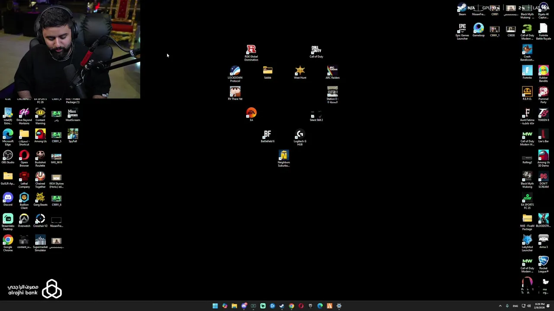Open LabyMod Launcher desktop shortcut
The height and width of the screenshot is (311, 554).
click(527, 243)
